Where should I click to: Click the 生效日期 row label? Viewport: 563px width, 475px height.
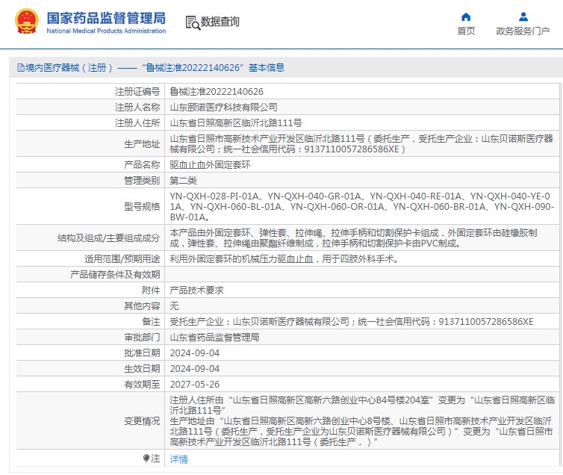coord(142,369)
